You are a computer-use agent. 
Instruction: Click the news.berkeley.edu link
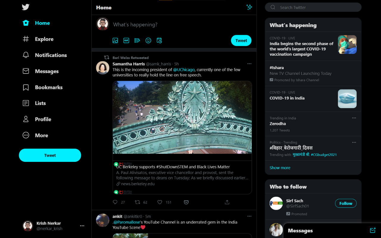click(138, 184)
